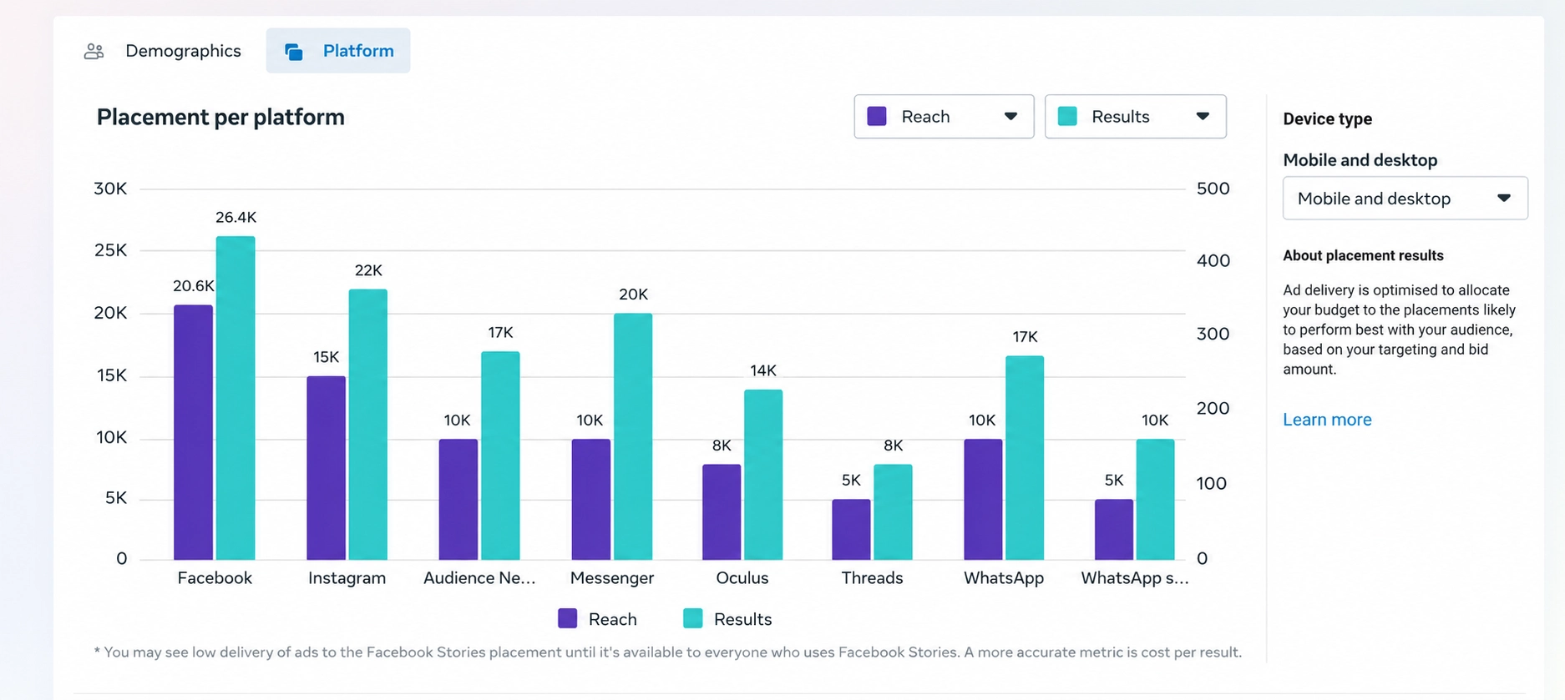
Task: Toggle Results series in chart legend
Action: (727, 618)
